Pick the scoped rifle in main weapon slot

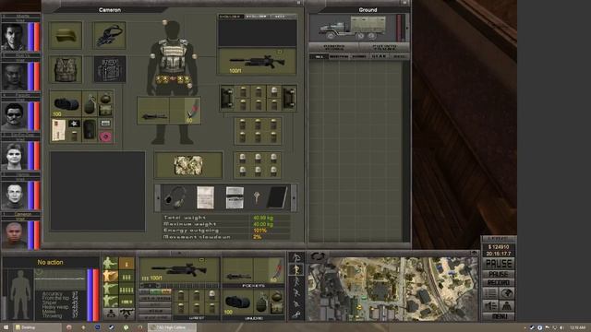[x=257, y=62]
